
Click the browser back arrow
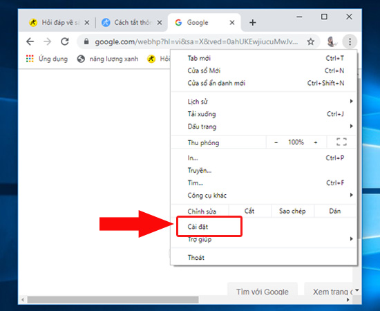click(x=30, y=41)
